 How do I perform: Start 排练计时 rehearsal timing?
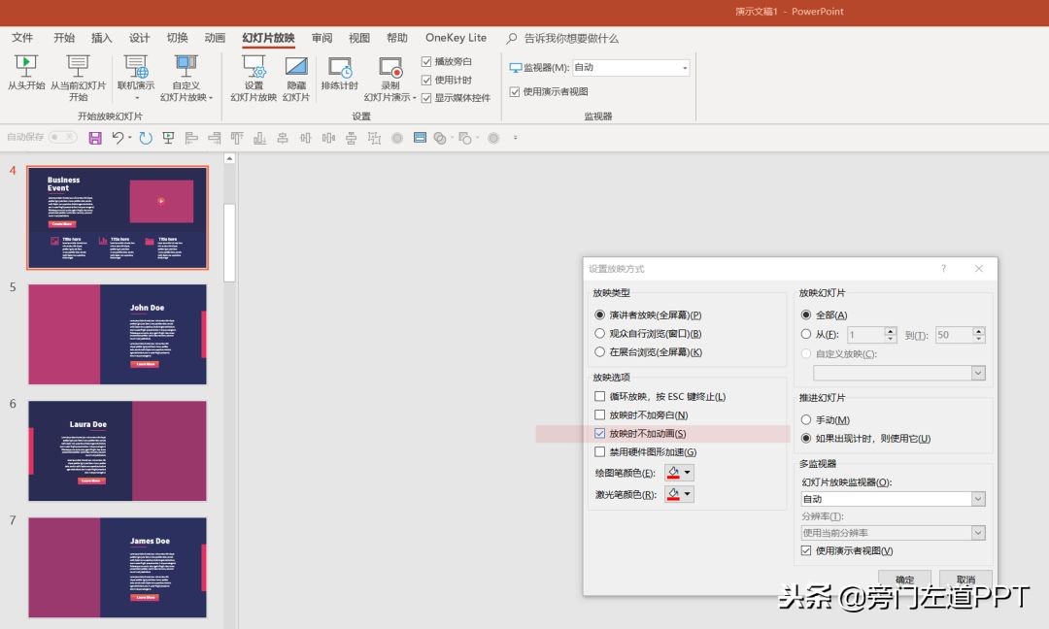339,78
